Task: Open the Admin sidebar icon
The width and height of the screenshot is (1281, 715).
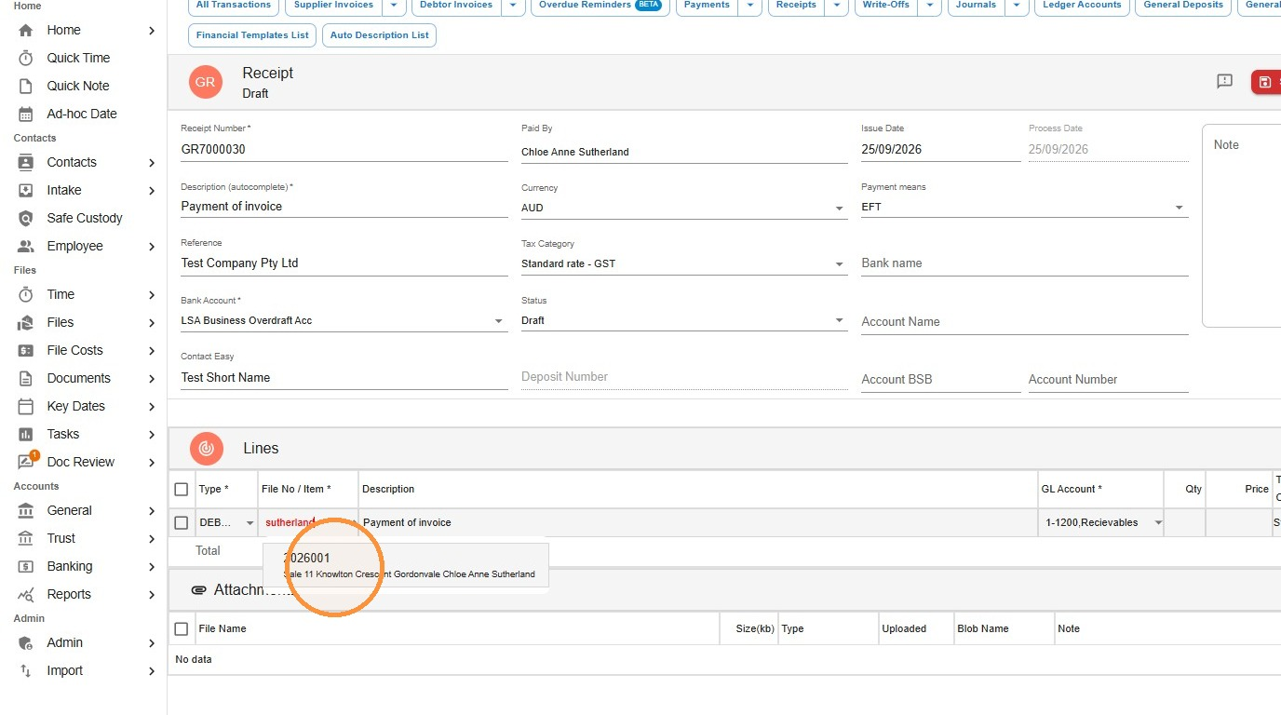Action: (x=26, y=642)
